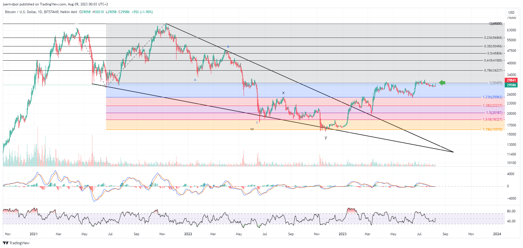The image size is (523, 248).
Task: Click the 40.00 label on the RSI scale
Action: click(511, 221)
